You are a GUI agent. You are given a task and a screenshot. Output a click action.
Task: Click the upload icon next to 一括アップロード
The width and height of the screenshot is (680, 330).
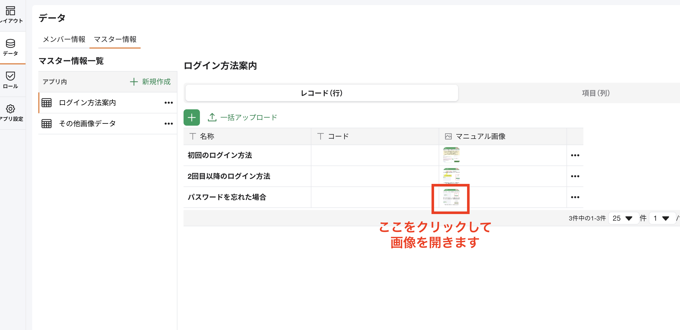[212, 117]
